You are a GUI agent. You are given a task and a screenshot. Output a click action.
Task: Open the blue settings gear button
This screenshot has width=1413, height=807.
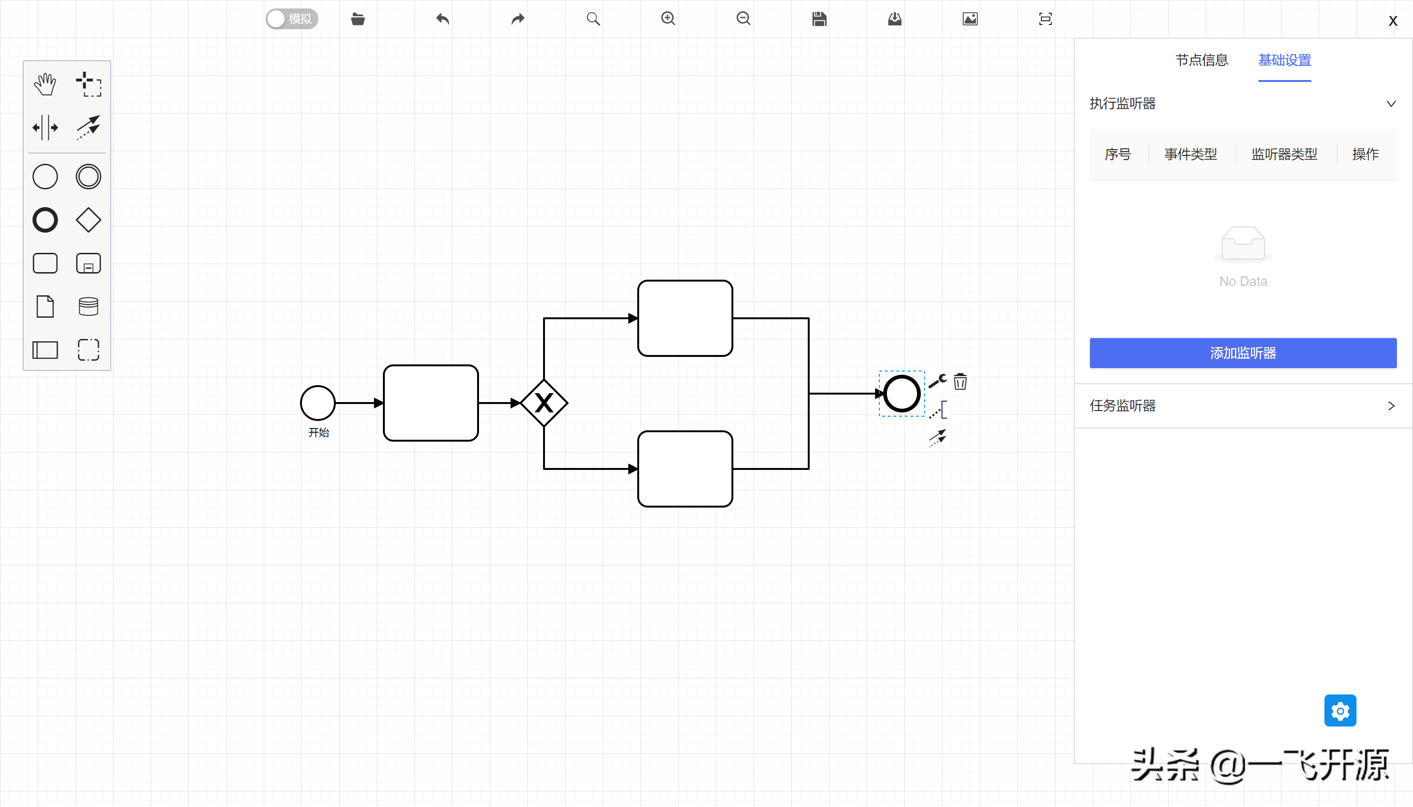click(1340, 710)
